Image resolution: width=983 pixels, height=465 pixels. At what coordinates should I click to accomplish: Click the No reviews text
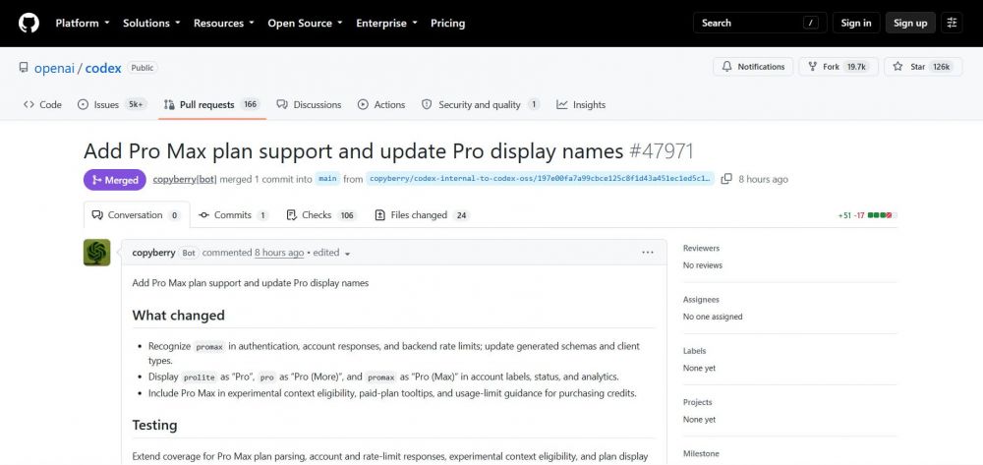[x=702, y=265]
